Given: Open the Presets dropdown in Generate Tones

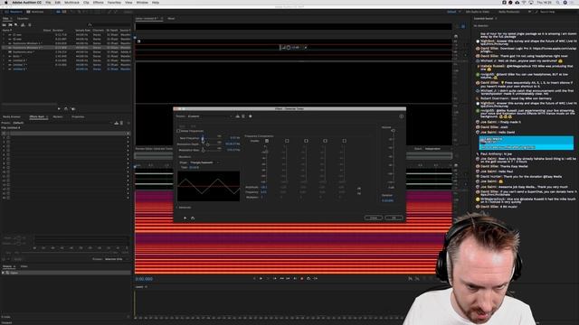Looking at the screenshot, I should 210,116.
